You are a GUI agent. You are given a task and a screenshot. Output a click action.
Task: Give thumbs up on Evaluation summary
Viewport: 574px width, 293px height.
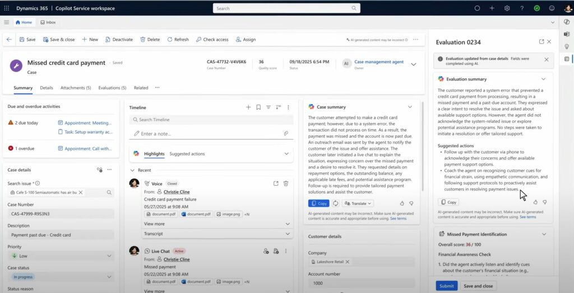tap(535, 202)
